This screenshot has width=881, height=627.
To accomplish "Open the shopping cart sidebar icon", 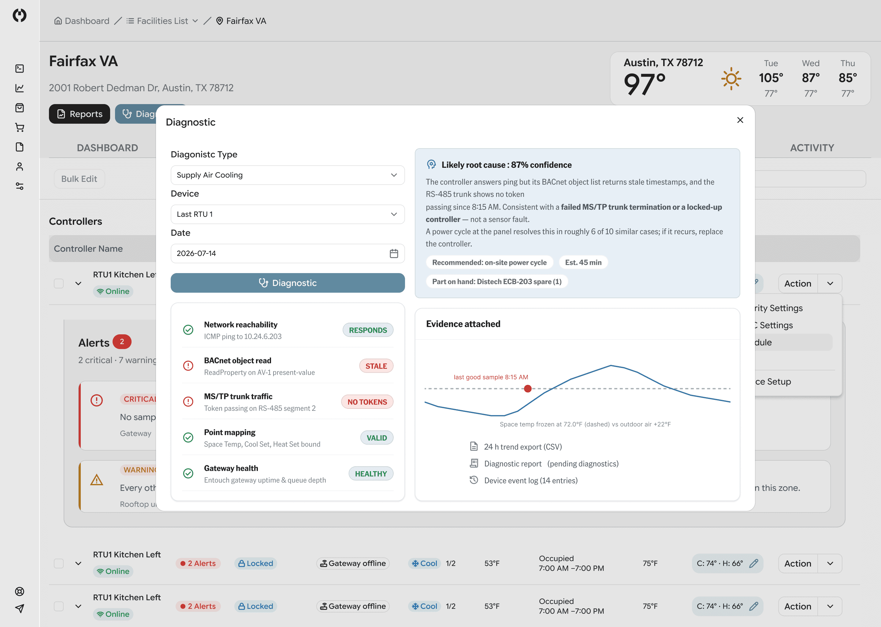I will pos(19,127).
